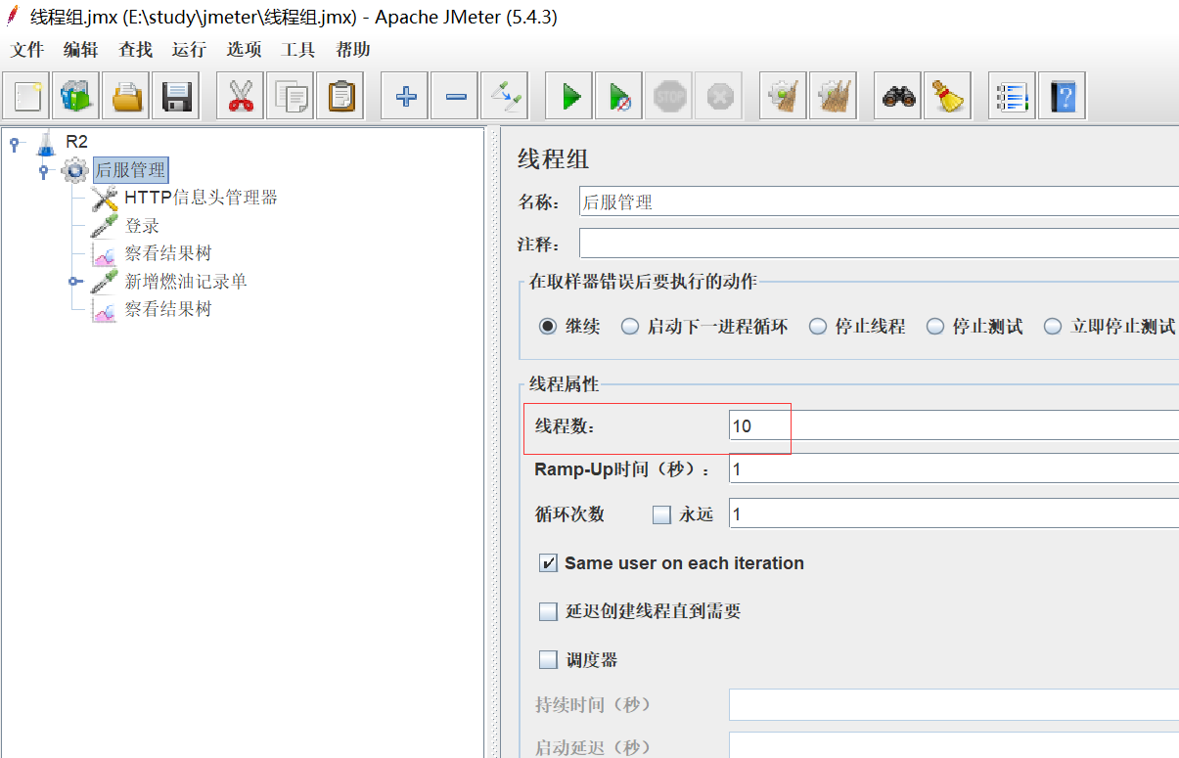Click the 循环次数 input field
This screenshot has width=1179, height=758.
click(954, 513)
